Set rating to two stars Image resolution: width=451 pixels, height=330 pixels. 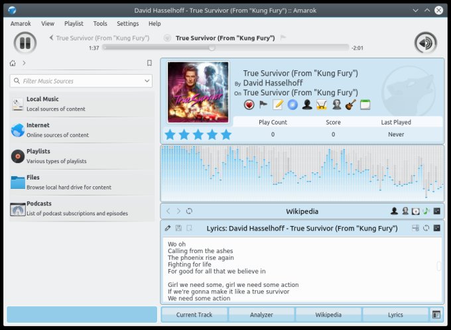184,135
